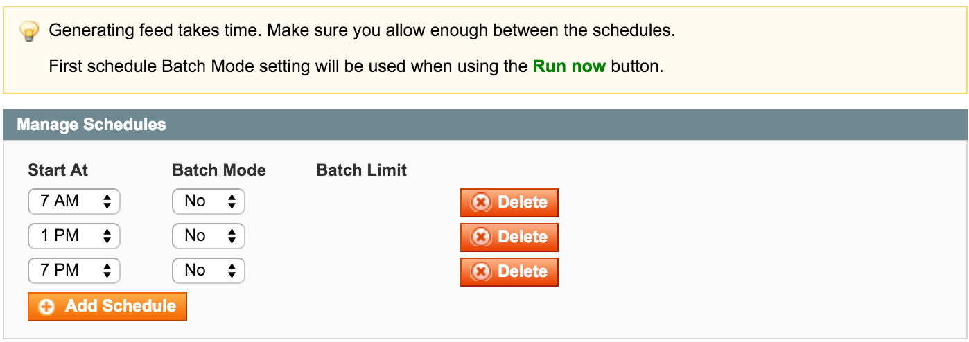Delete the 7 AM schedule

pyautogui.click(x=509, y=203)
